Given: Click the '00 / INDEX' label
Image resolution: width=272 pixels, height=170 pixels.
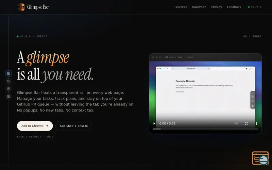Looking at the screenshot, I should point(252,36).
